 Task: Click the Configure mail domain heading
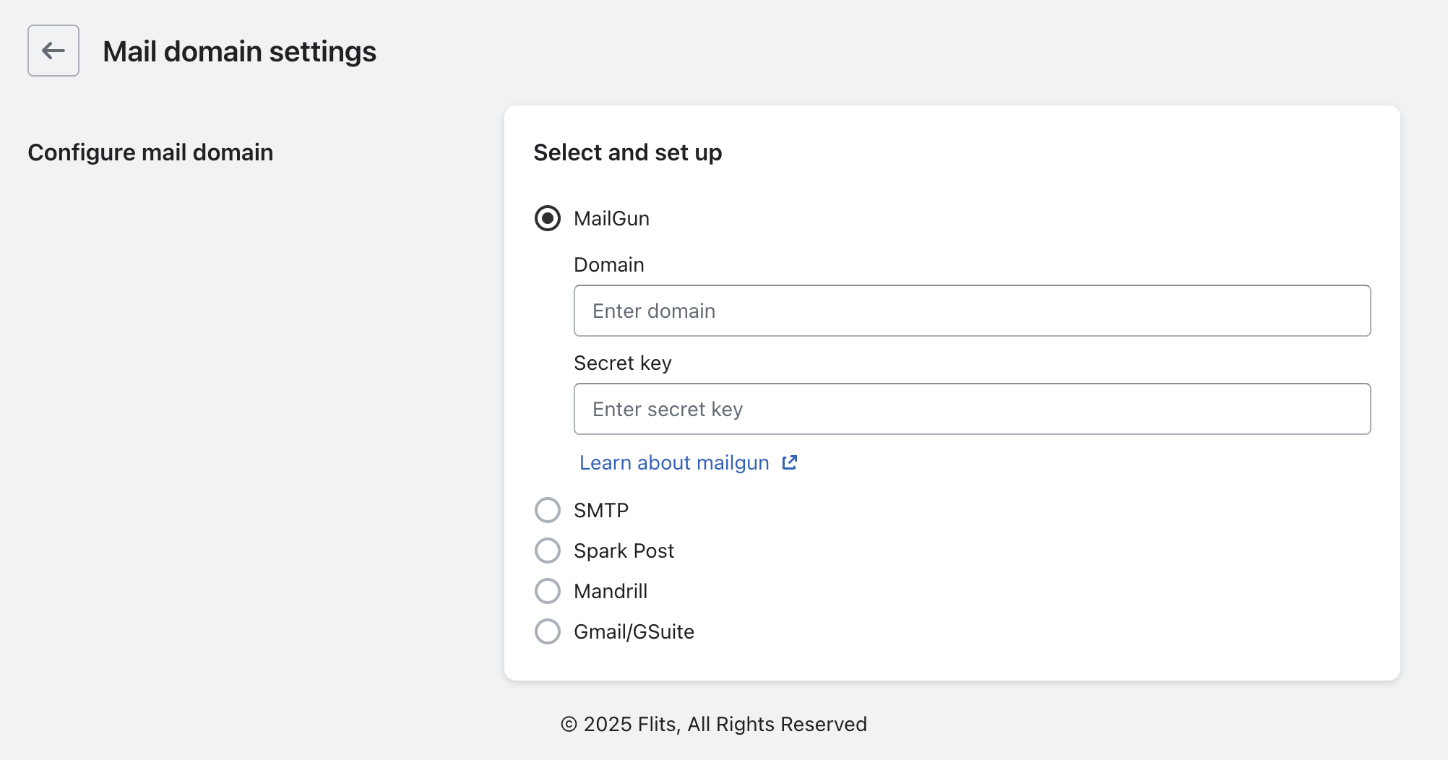(x=150, y=152)
